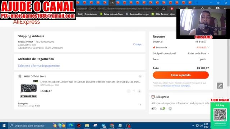Viewport: 230px width, 129px height.
Task: Click the Total value R$ 787,67
Action: coord(203,68)
